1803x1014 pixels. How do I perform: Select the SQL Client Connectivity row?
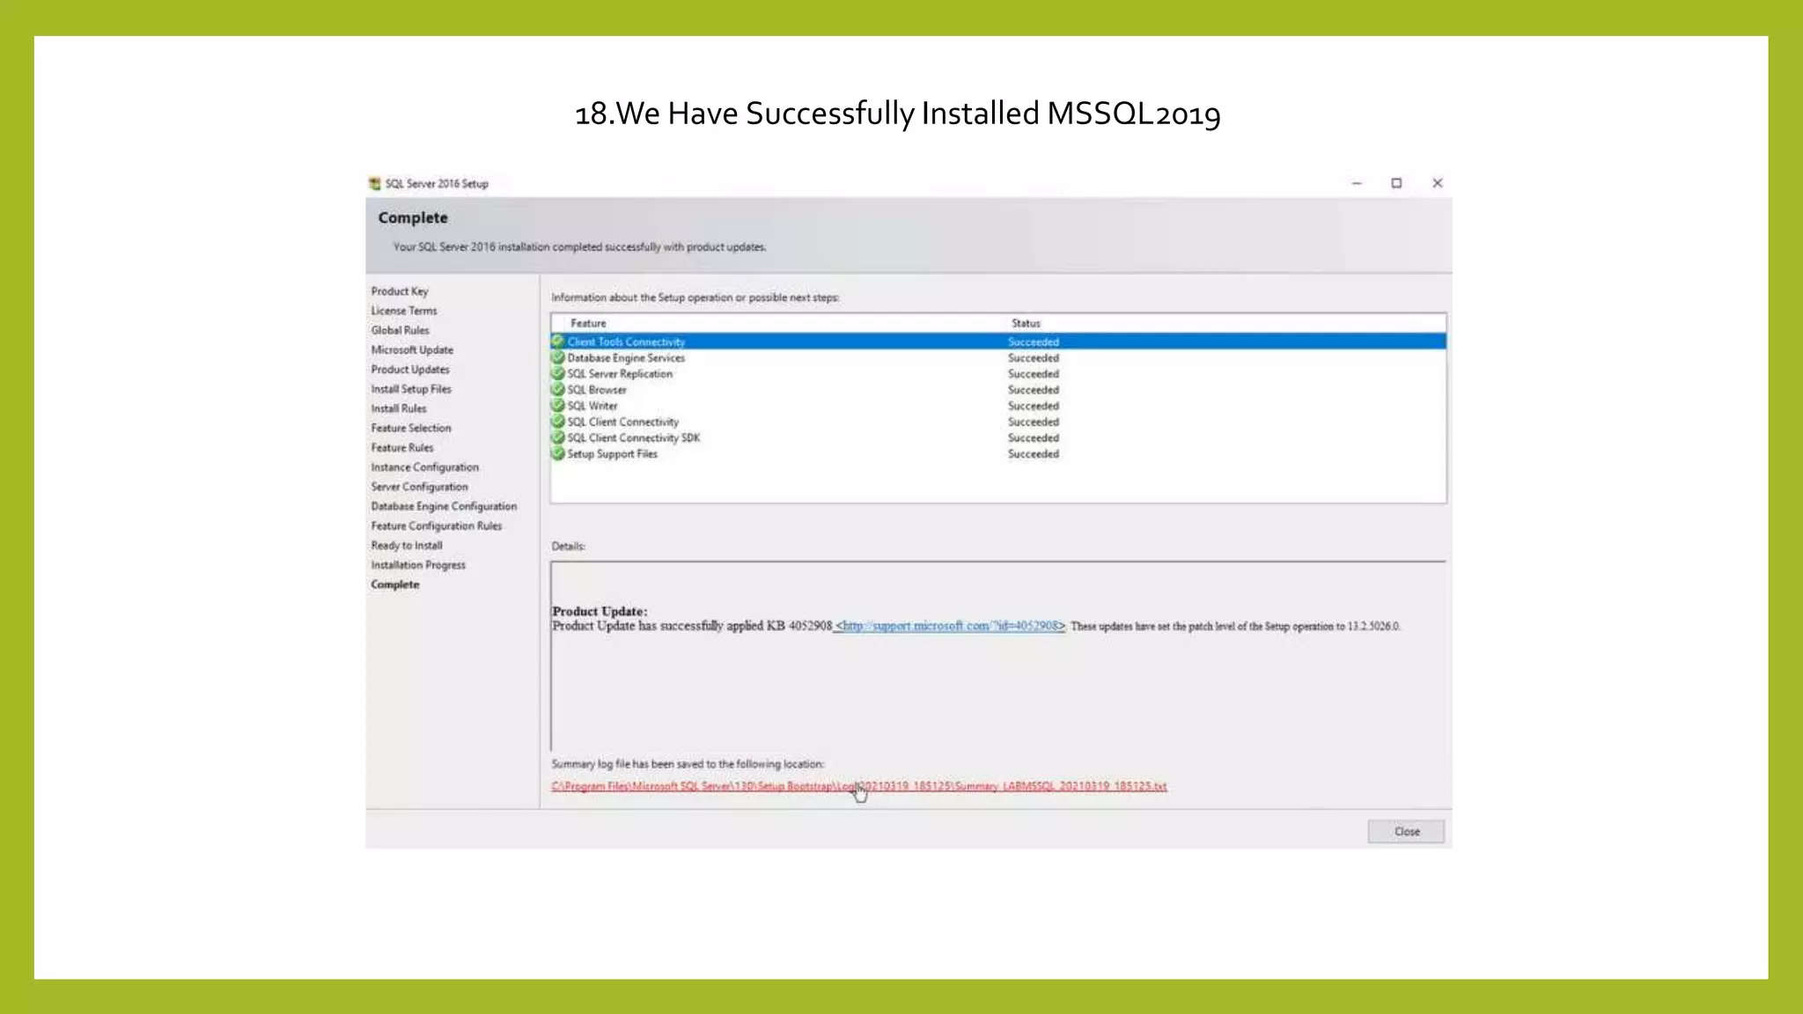coord(622,422)
